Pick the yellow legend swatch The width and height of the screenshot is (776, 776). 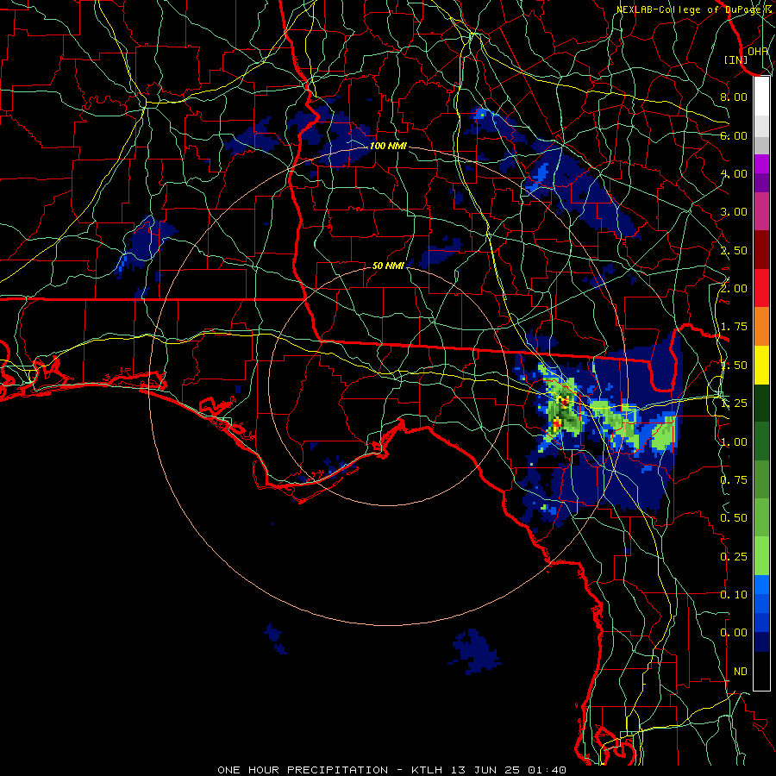coord(761,366)
